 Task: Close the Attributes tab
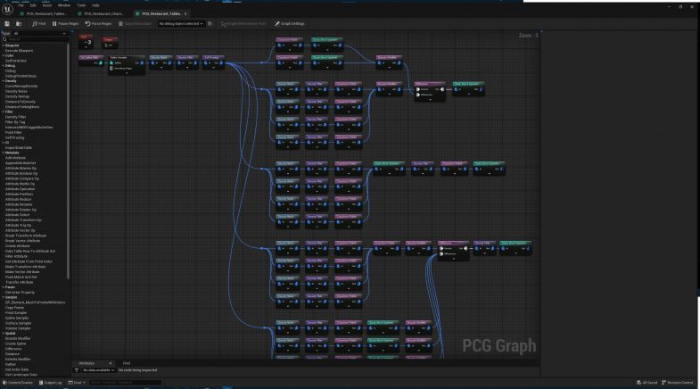click(111, 363)
